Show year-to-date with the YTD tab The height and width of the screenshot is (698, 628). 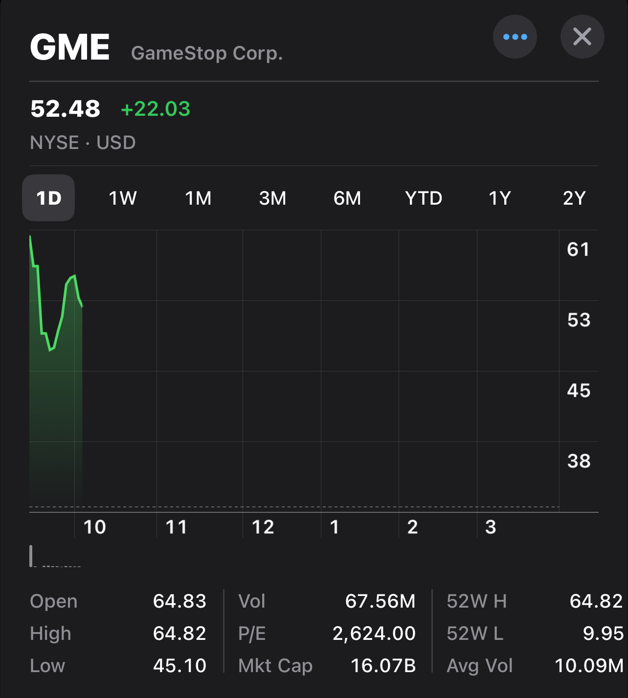coord(424,198)
